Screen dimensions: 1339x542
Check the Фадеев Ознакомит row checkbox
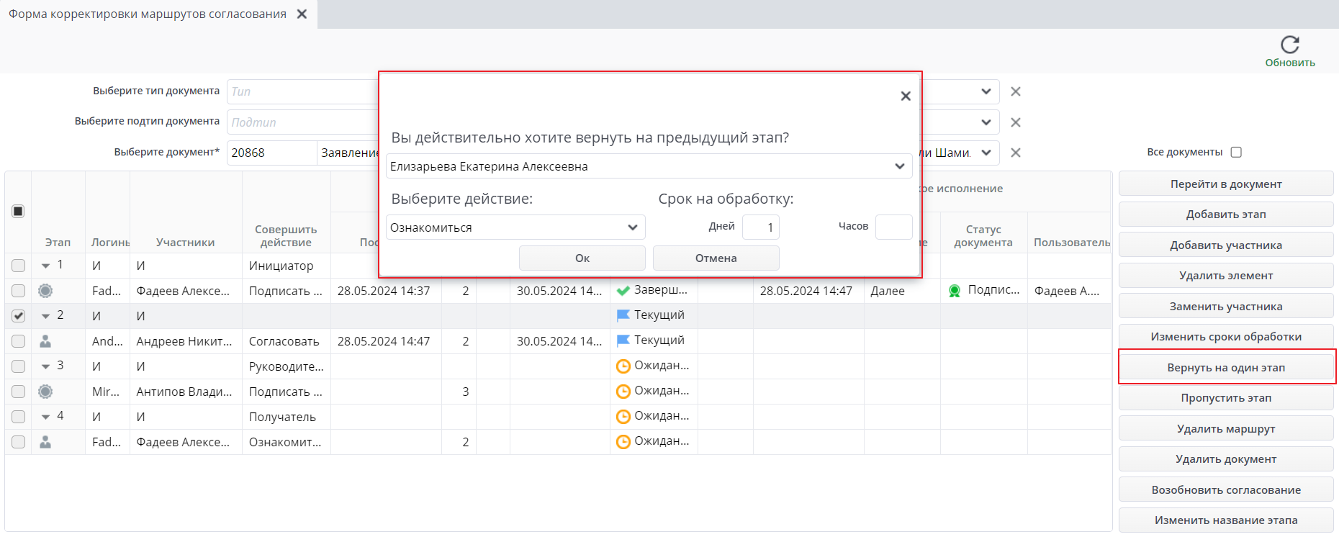(18, 442)
